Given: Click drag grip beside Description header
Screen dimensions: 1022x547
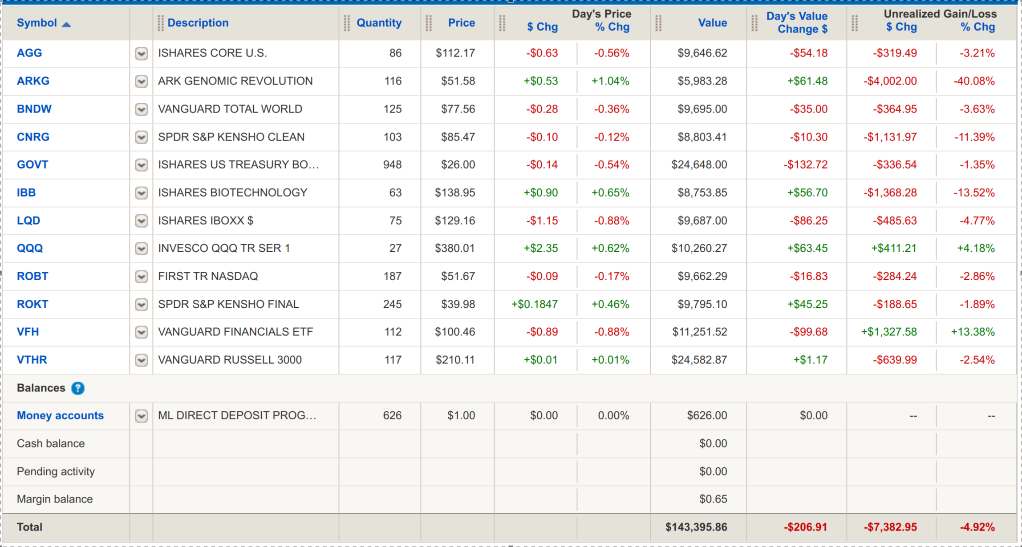Looking at the screenshot, I should 161,23.
